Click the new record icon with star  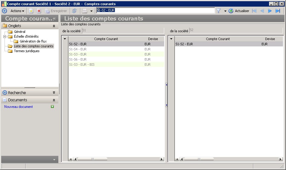31,11
